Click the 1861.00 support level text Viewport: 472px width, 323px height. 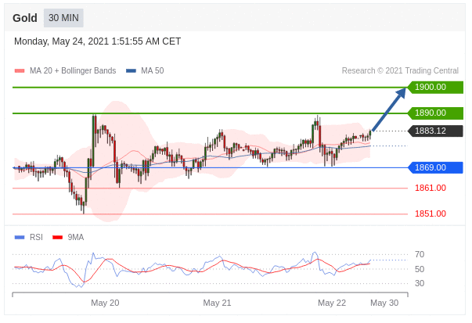point(431,188)
